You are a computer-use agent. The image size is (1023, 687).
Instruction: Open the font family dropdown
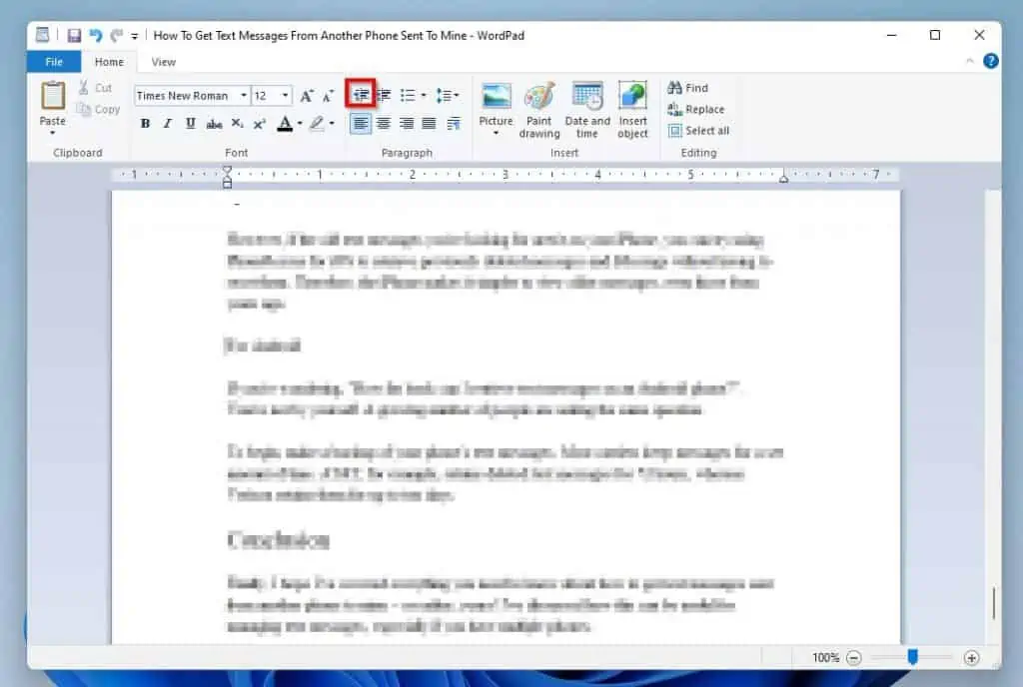(x=244, y=95)
